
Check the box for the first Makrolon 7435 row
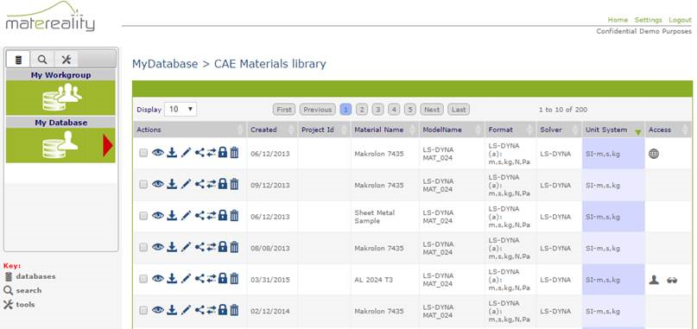(x=143, y=154)
